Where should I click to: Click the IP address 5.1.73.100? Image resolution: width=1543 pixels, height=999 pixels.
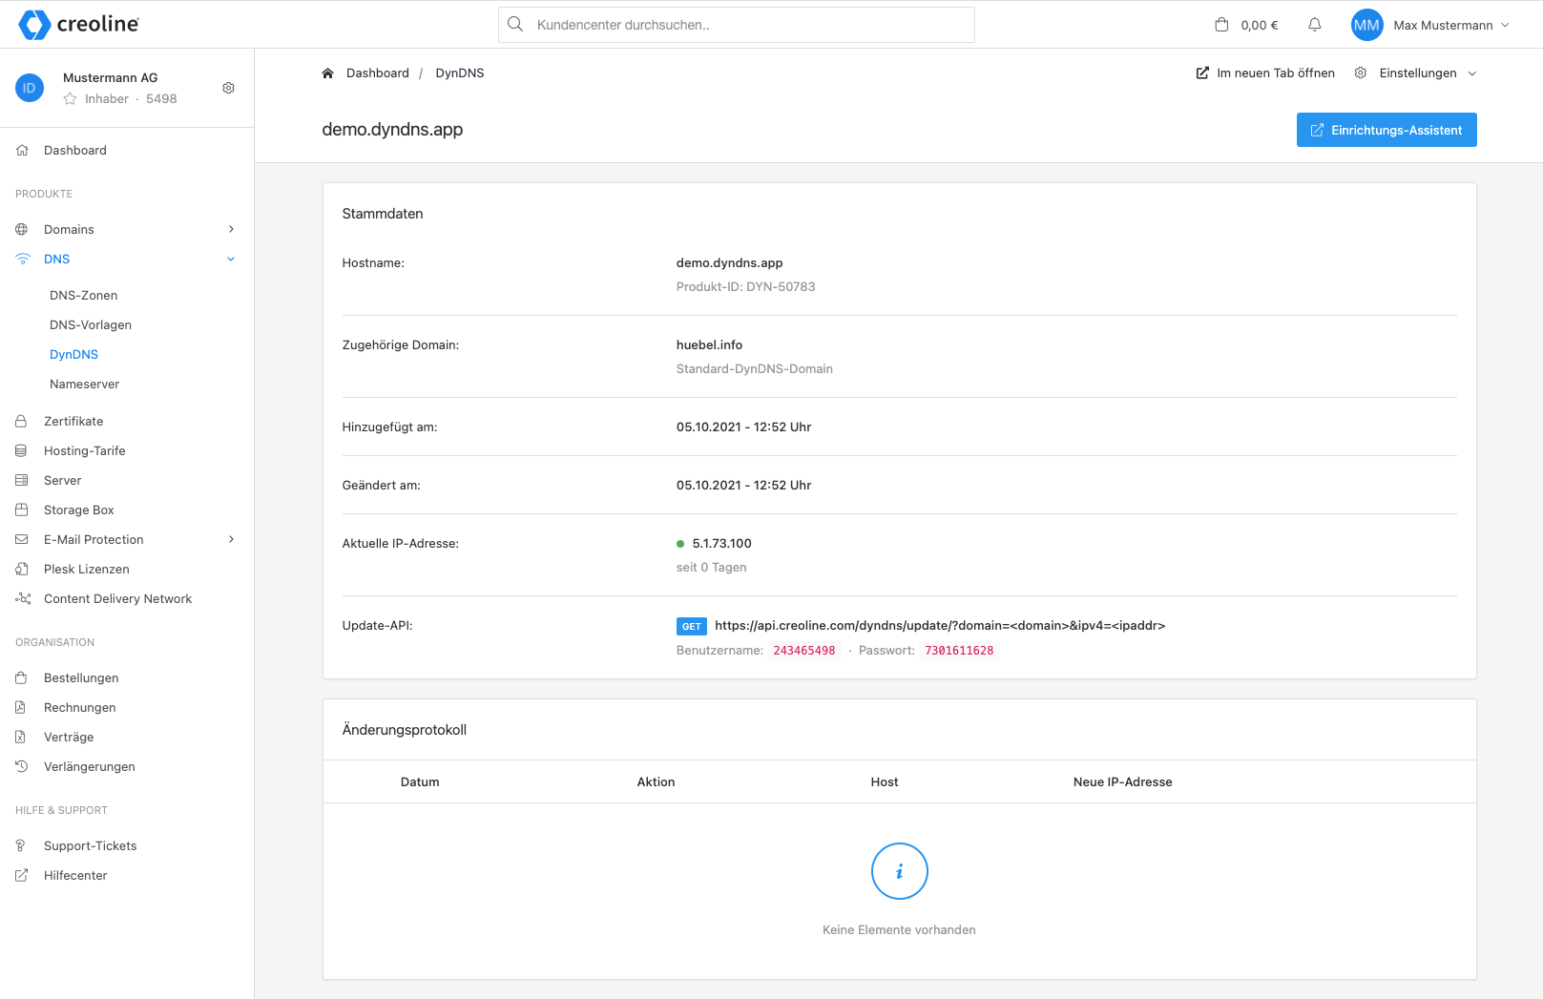(721, 544)
